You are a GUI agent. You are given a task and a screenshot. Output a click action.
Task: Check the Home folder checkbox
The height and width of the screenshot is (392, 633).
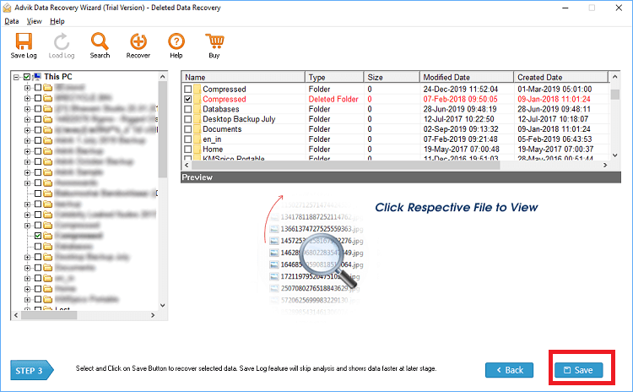tap(187, 150)
